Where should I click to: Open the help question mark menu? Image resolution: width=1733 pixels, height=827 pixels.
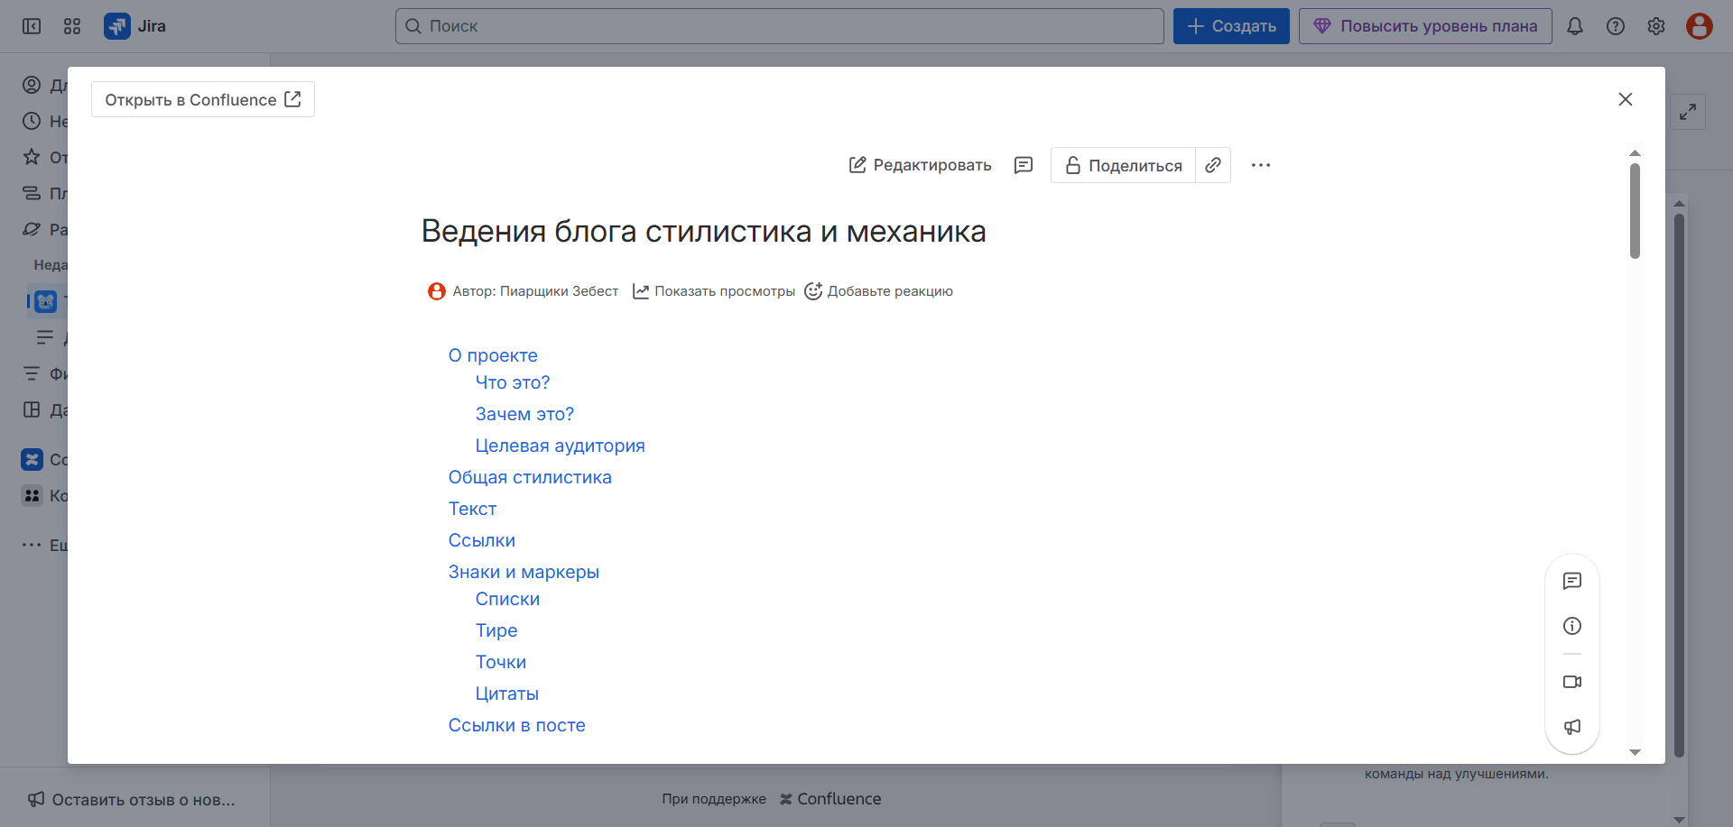pyautogui.click(x=1616, y=26)
